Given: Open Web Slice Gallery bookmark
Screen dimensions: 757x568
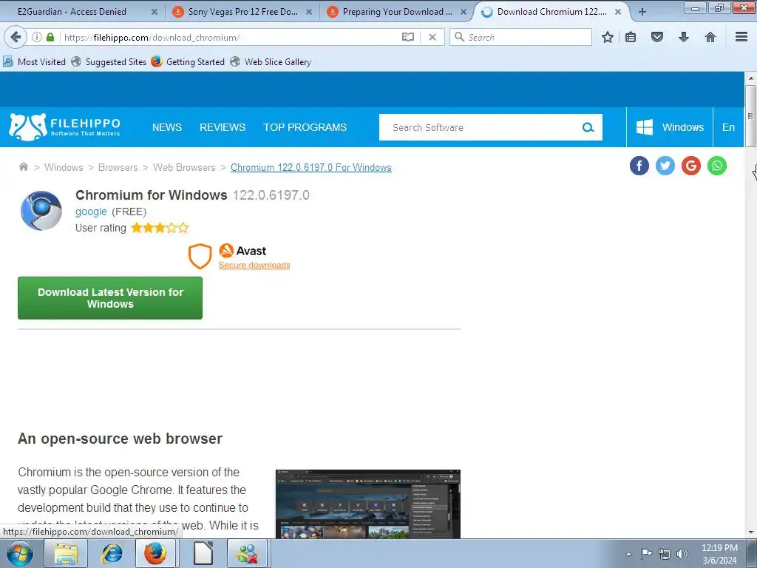Looking at the screenshot, I should (271, 62).
